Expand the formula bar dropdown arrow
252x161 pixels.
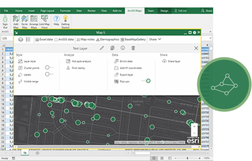(211, 38)
